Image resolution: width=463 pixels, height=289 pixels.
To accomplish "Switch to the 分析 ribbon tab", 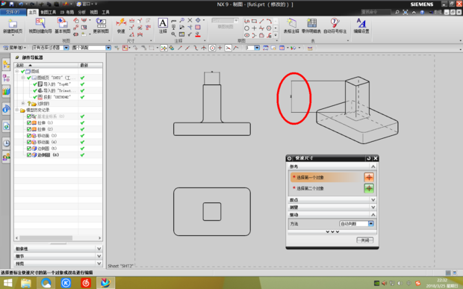I will coord(82,12).
